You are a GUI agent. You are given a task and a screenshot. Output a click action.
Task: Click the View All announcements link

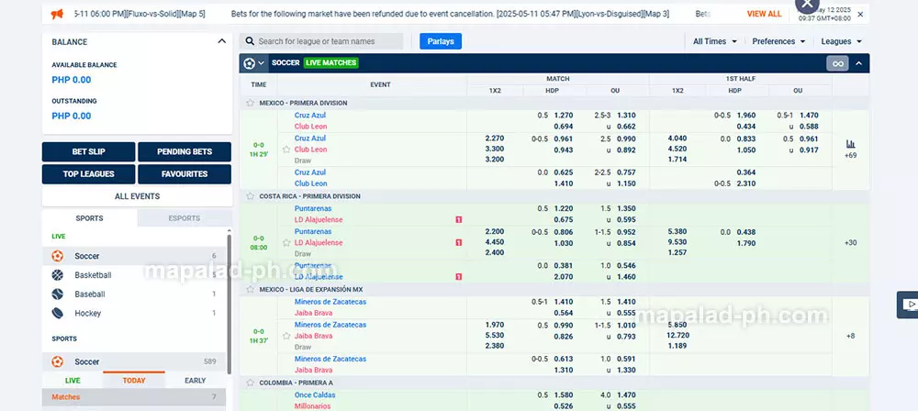coord(764,15)
